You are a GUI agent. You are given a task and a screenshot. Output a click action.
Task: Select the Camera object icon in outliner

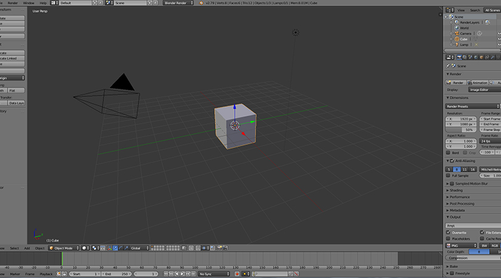456,33
